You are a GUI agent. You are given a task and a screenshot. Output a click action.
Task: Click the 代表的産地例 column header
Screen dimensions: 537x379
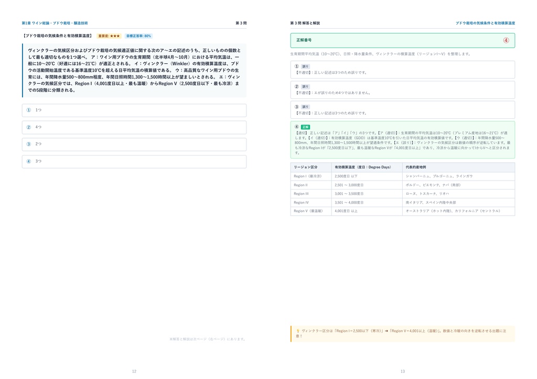(x=458, y=167)
